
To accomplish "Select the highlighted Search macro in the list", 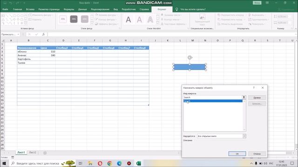I will (x=213, y=101).
